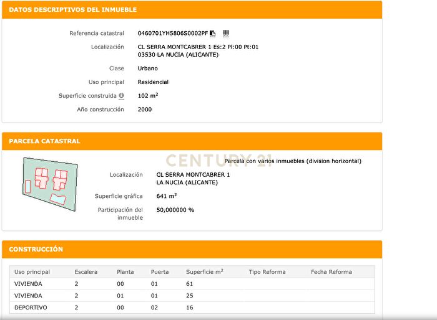Select the Clase value Urbano
This screenshot has height=320, width=437.
click(x=148, y=68)
